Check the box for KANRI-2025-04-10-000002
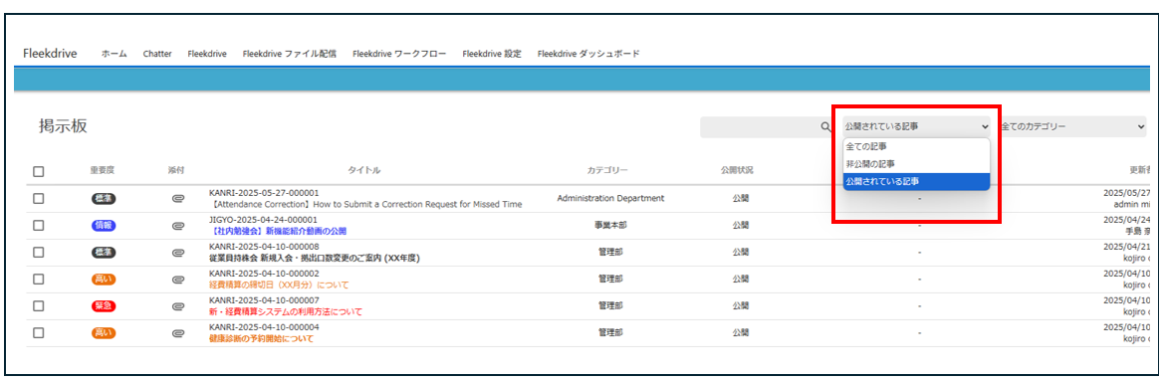Screen dimensions: 1162x380 pyautogui.click(x=39, y=280)
